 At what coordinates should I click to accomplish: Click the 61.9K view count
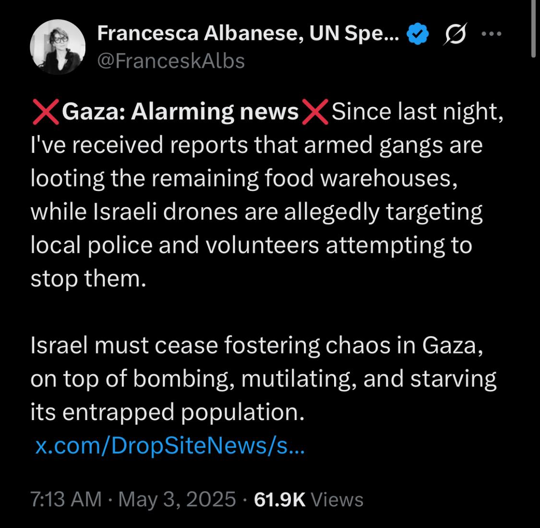[280, 499]
